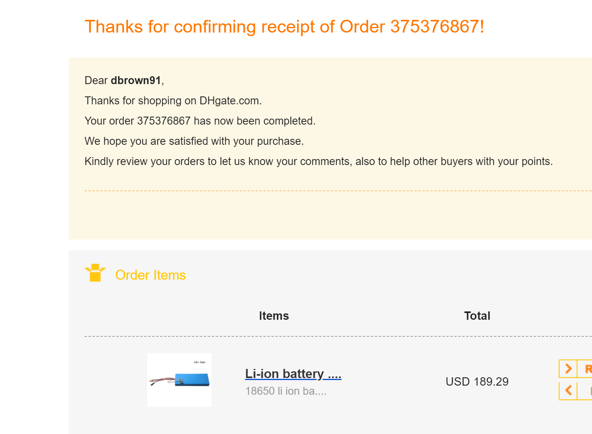The height and width of the screenshot is (434, 592).
Task: Click 'Thanks for shopping on DHgate.com' line
Action: coord(173,101)
